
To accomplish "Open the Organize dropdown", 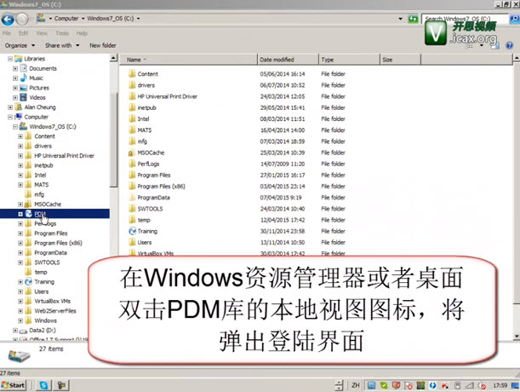I will [20, 45].
